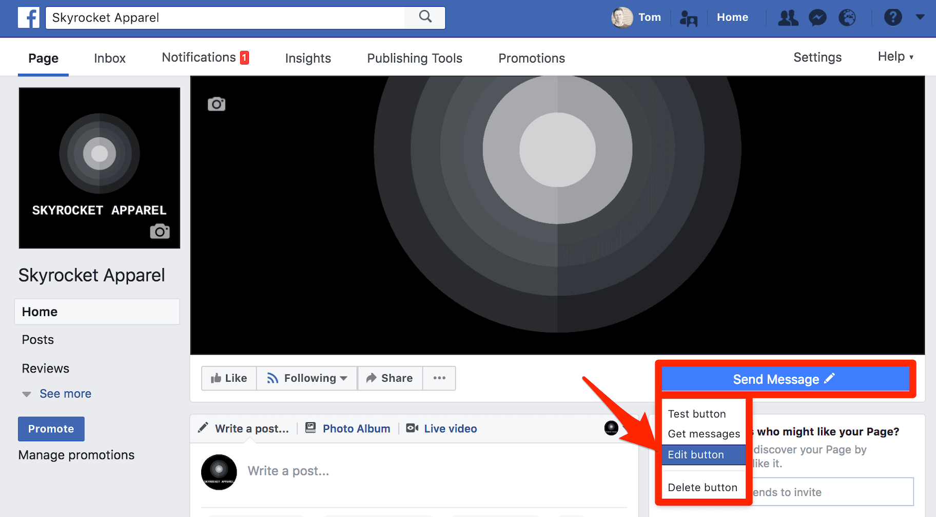Update profile picture via camera icon

(160, 232)
